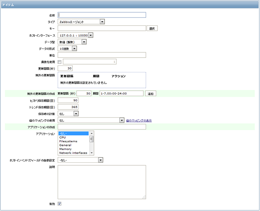
Task: Open the タイプ Zabbixエージェント dropdown
Action: coord(81,22)
